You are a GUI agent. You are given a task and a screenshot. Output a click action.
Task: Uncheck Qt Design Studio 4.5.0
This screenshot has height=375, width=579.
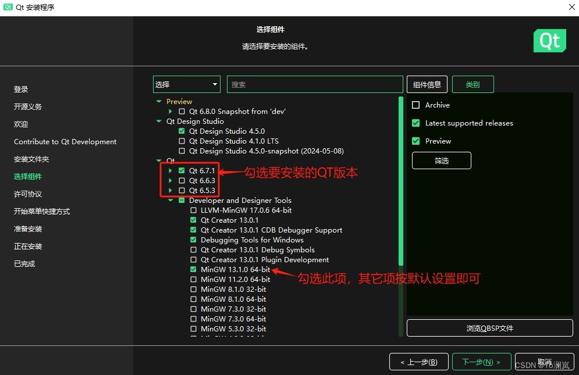pyautogui.click(x=182, y=131)
